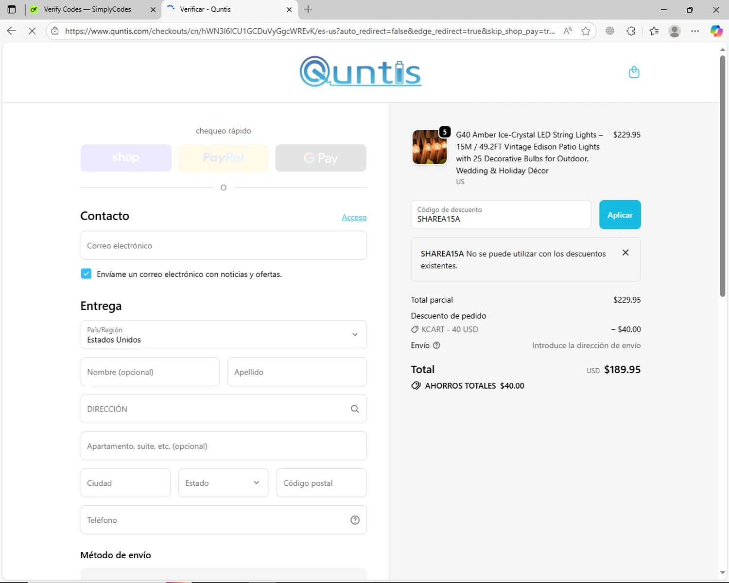Click the Apartamento, suite field
Viewport: 729px width, 583px height.
[224, 446]
